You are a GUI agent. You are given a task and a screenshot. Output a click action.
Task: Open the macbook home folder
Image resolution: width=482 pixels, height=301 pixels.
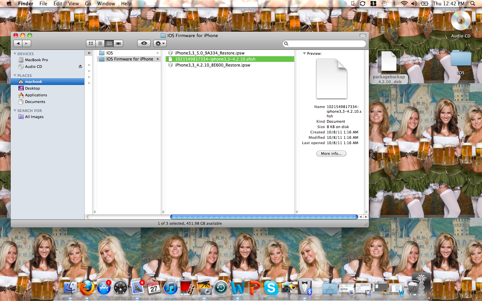(48, 82)
